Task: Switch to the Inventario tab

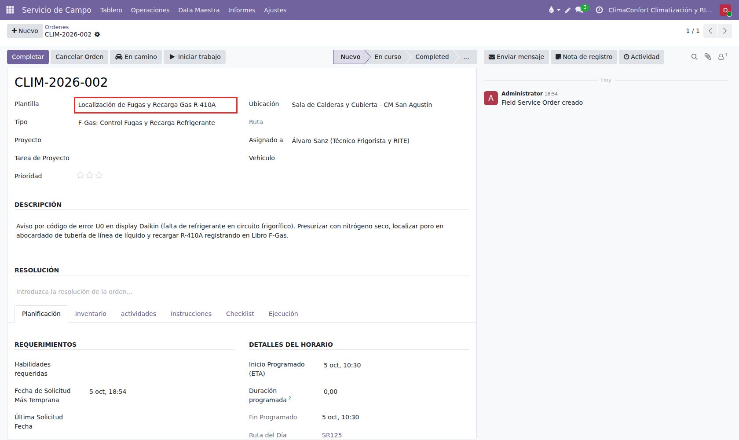Action: click(x=91, y=314)
